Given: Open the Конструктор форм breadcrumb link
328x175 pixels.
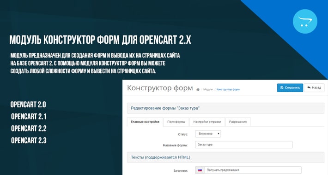Looking at the screenshot, I should pos(228,89).
